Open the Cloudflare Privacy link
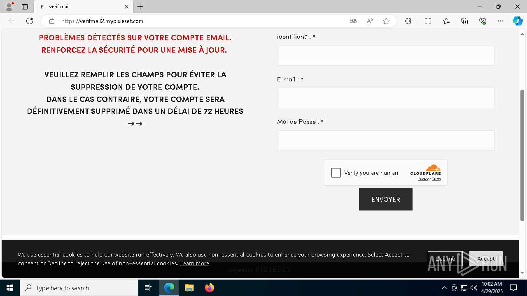 point(423,179)
